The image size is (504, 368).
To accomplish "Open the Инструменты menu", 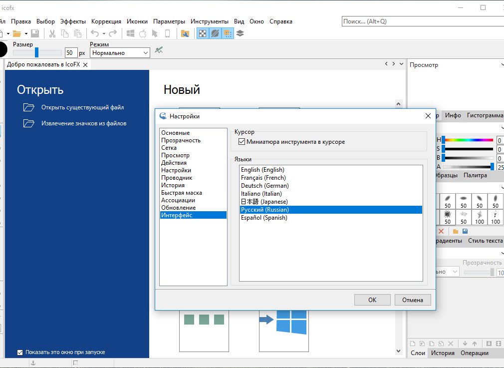I will (x=209, y=21).
